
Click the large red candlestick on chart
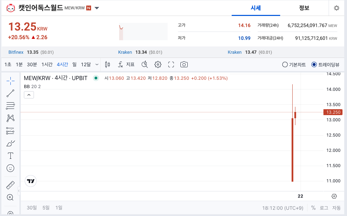tap(292, 150)
